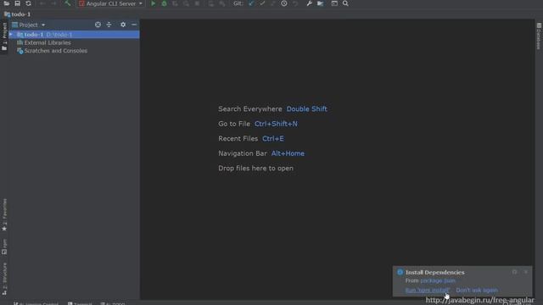Click the Open folder icon in toolbar
543x305 pixels.
(x=7, y=3)
